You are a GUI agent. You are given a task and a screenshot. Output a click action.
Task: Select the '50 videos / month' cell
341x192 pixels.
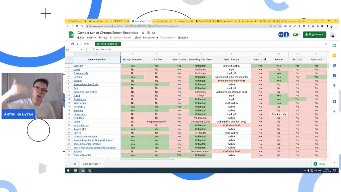tap(200, 151)
